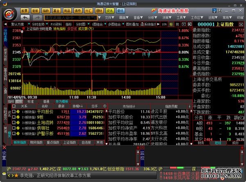
Task: Click scroll-down arrow of 设置 panel scrollbar
Action: [x=138, y=164]
